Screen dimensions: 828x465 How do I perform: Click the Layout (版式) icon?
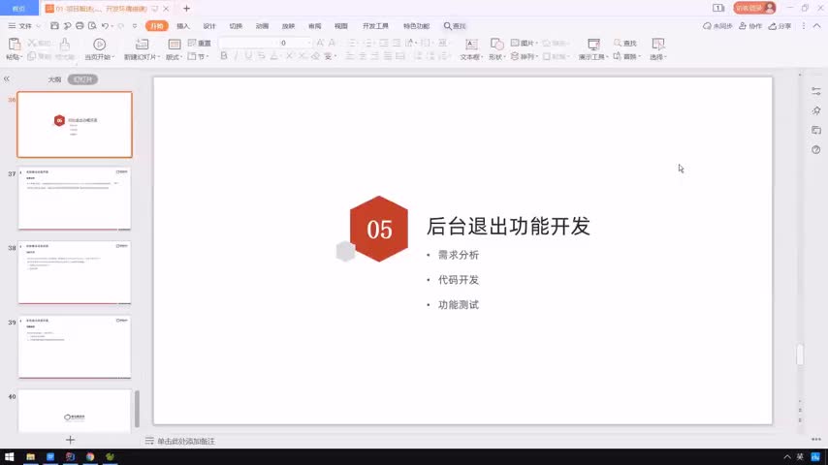[x=175, y=45]
